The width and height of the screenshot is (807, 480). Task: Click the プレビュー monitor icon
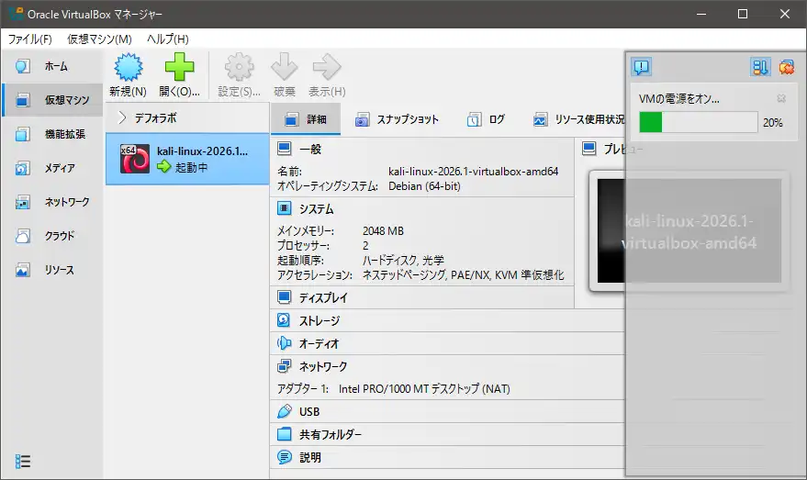click(588, 149)
